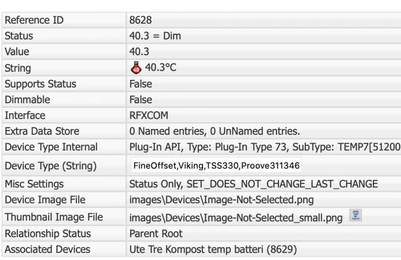
Task: Click the Device Image File path
Action: point(221,200)
